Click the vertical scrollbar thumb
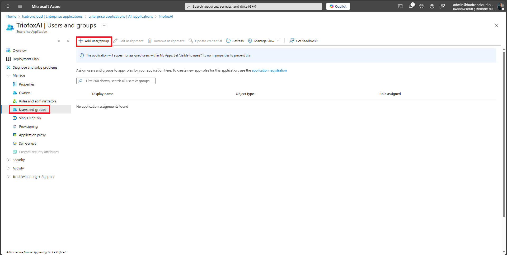 (x=504, y=134)
